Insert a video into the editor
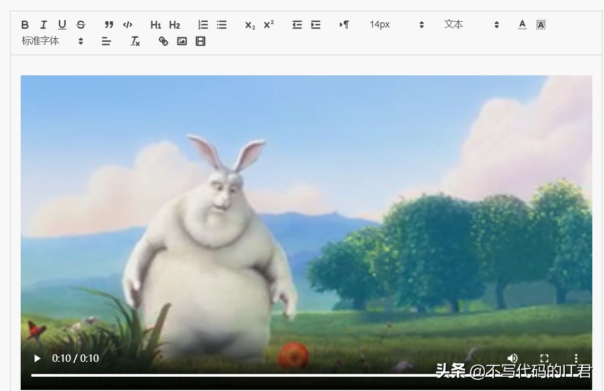Viewport: 604px width, 391px height. (x=200, y=41)
